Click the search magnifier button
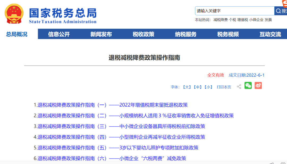This screenshot has width=287, height=164. coord(281,11)
